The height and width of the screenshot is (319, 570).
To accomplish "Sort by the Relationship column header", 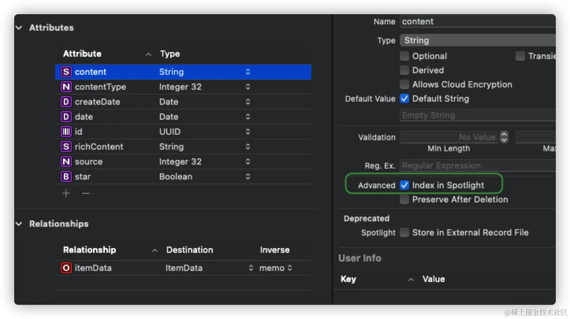I will (x=89, y=250).
